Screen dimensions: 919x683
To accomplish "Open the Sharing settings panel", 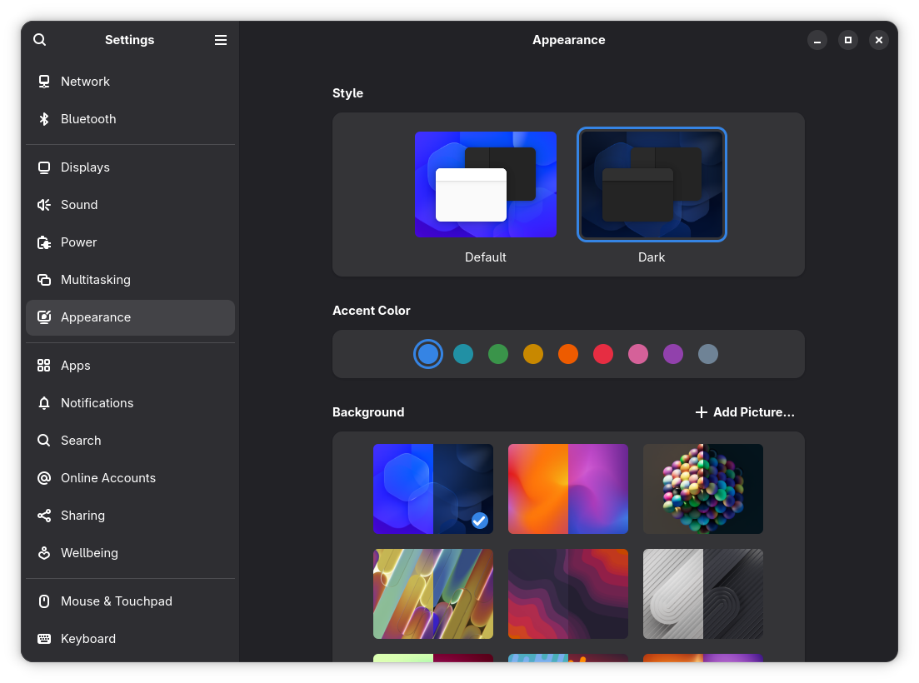I will 130,516.
